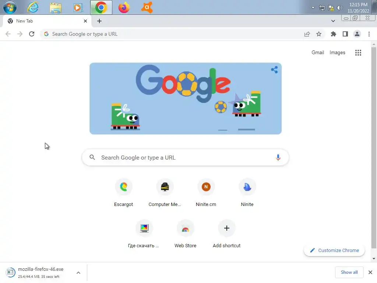This screenshot has width=377, height=283.
Task: Open the Action Center flag icon
Action: click(x=331, y=8)
